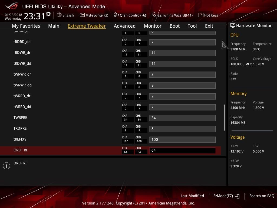The height and width of the screenshot is (208, 277).
Task: Edit the tRDWR_dr value field
Action: click(183, 53)
